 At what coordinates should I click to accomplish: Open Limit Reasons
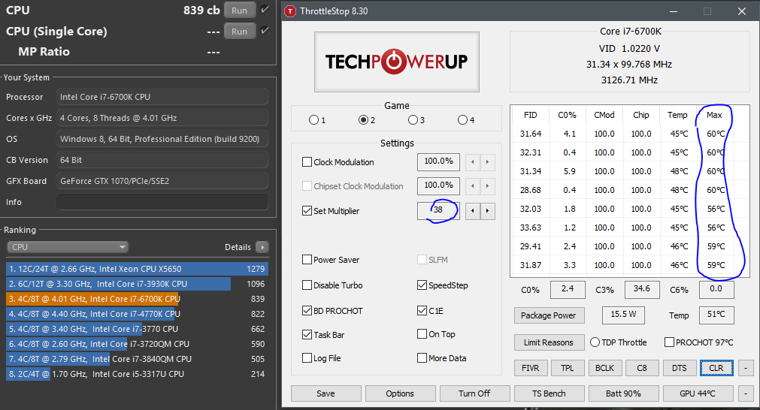pos(549,342)
